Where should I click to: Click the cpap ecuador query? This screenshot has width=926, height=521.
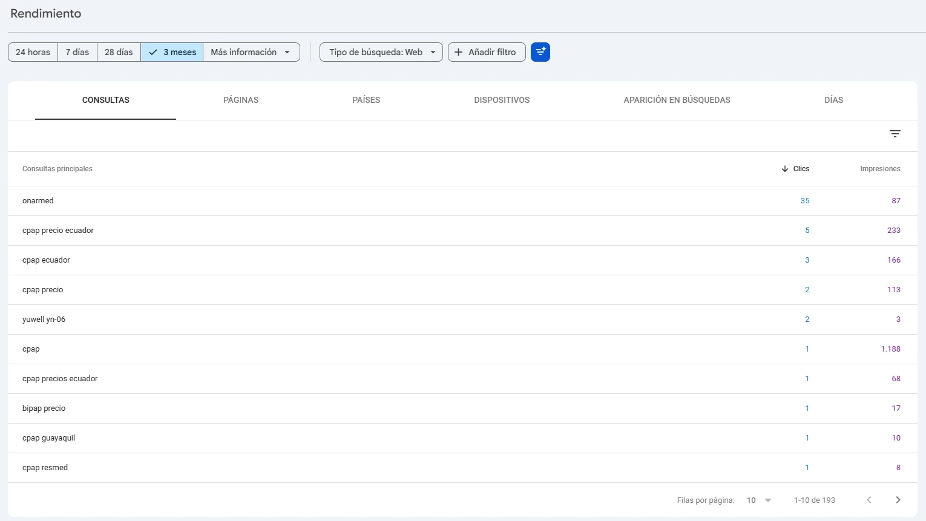pos(46,260)
